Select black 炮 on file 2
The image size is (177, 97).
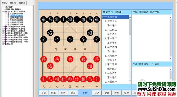click(50, 33)
